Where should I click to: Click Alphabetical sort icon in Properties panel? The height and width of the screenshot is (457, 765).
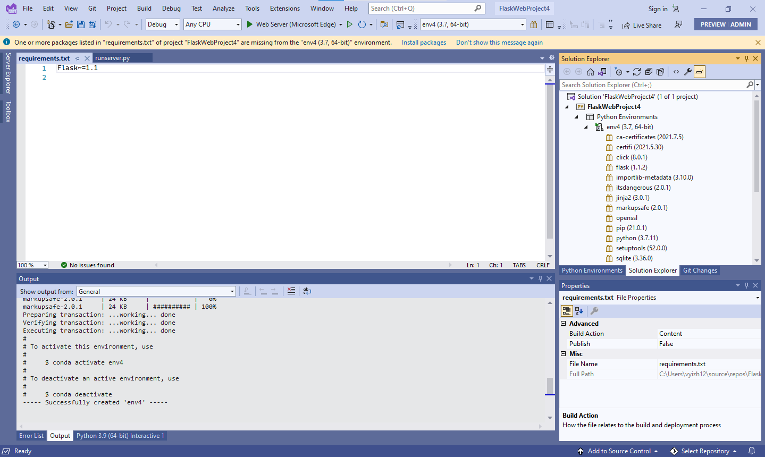(x=579, y=311)
